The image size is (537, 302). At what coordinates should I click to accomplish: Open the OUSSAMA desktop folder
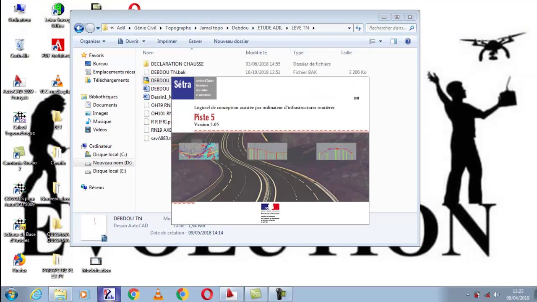57,231
